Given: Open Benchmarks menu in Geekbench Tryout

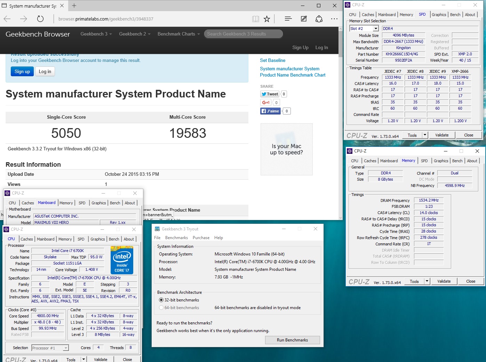Looking at the screenshot, I should click(176, 238).
